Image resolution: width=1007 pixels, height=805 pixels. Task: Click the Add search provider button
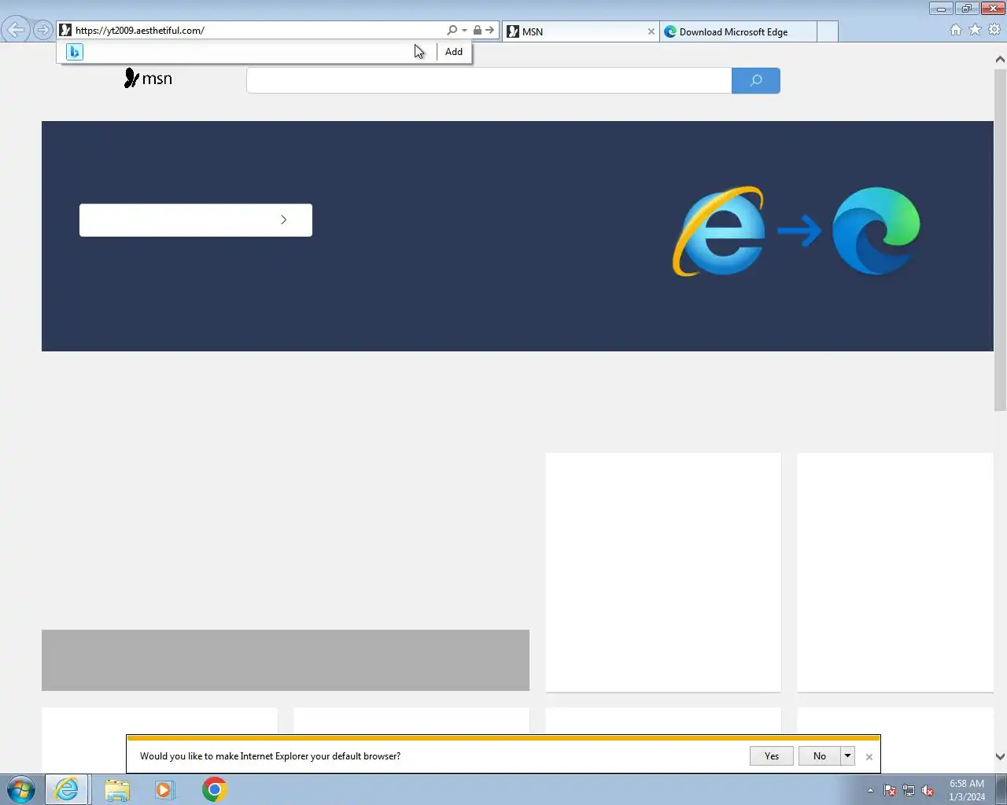(454, 52)
